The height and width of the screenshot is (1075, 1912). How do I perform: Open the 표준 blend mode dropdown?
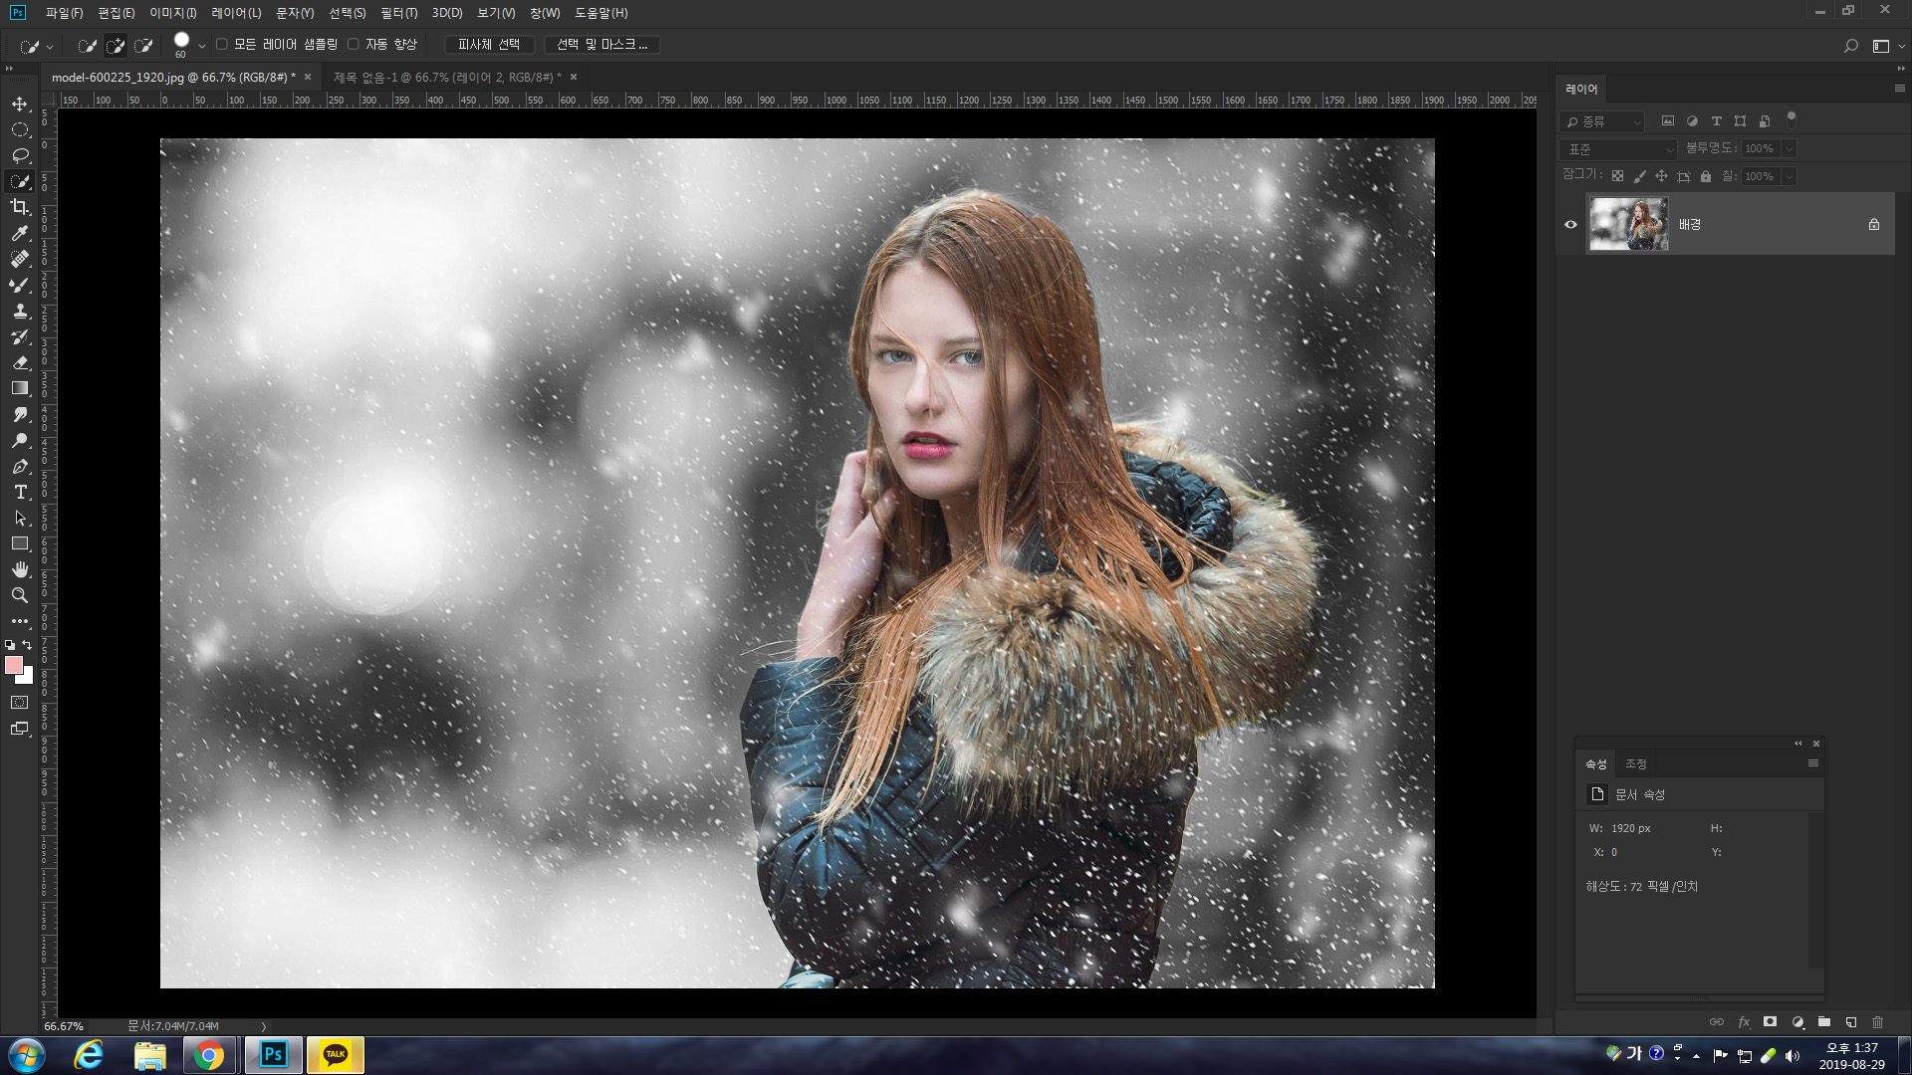(1620, 149)
